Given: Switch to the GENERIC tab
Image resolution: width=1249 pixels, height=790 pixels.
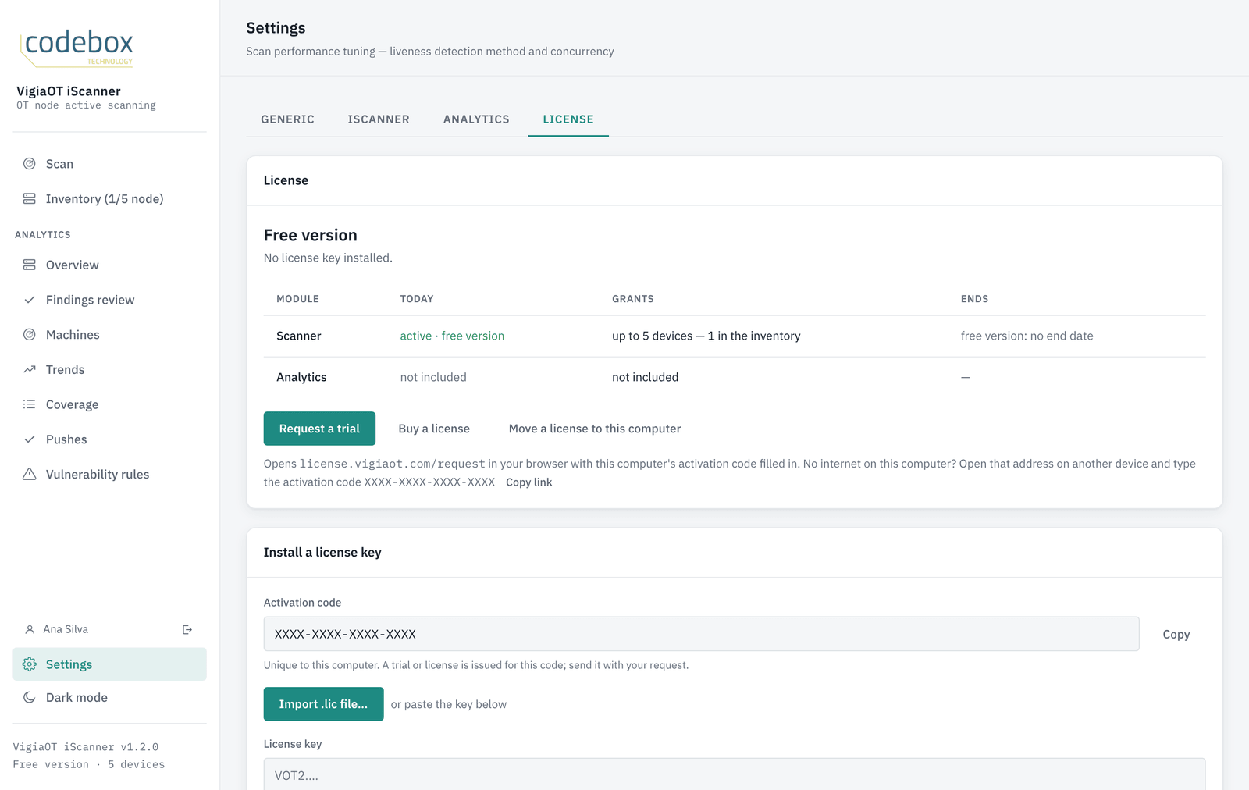Looking at the screenshot, I should coord(287,119).
